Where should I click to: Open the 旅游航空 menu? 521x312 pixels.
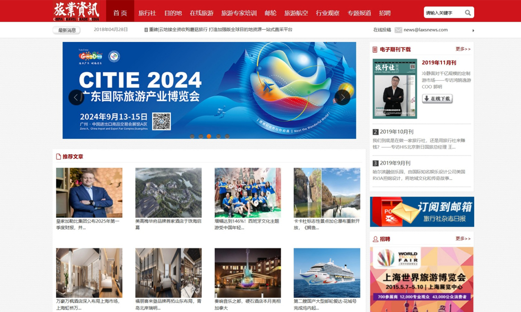pos(296,13)
